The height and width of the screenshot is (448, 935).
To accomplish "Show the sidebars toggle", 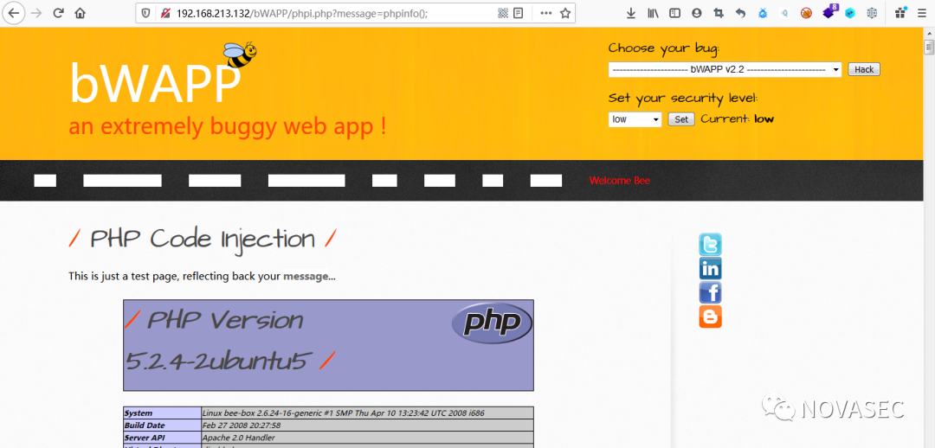I will pyautogui.click(x=674, y=13).
